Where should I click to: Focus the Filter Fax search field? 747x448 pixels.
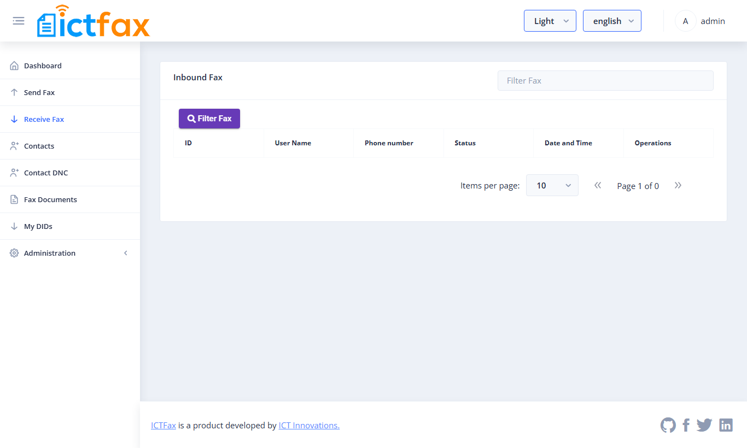click(x=605, y=80)
